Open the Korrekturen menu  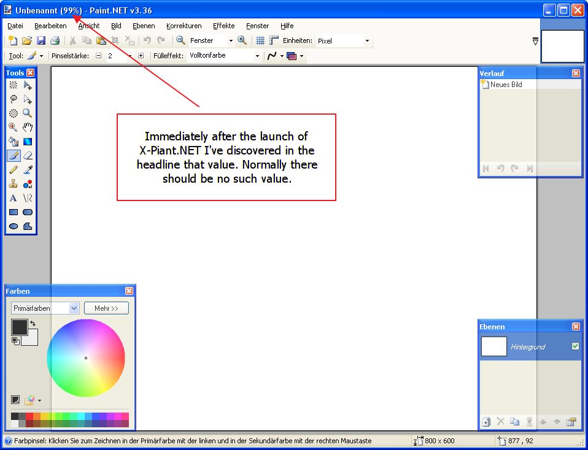184,26
